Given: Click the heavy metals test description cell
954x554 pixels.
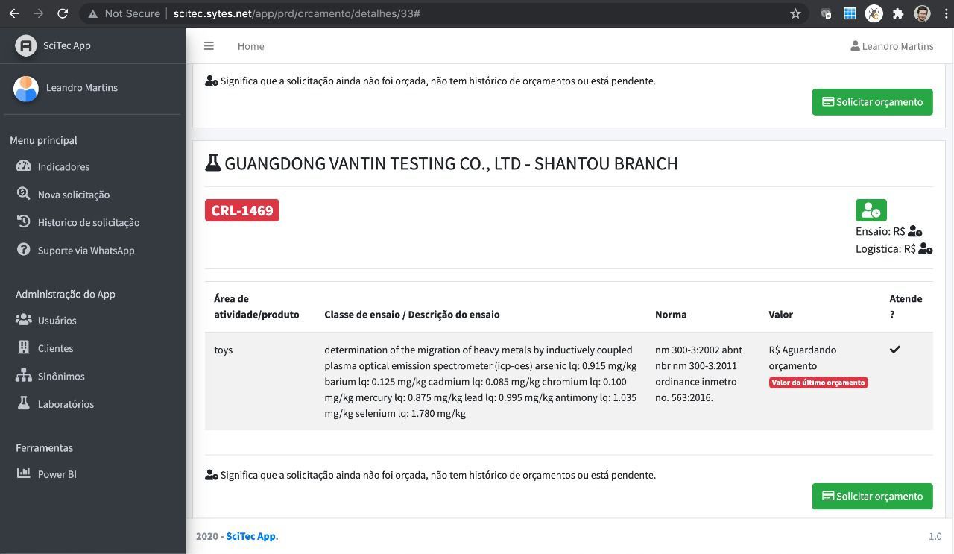Looking at the screenshot, I should point(481,381).
